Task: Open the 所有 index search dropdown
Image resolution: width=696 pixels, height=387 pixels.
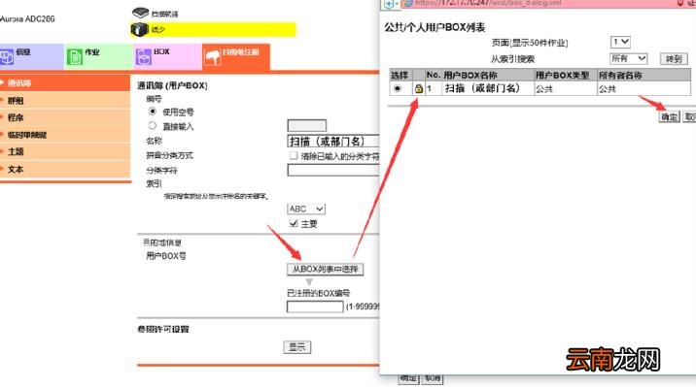Action: click(629, 58)
